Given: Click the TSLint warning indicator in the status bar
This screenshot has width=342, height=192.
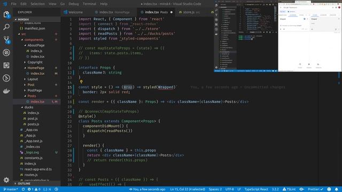Looking at the screenshot, I should [x=289, y=189].
